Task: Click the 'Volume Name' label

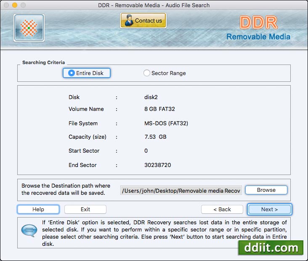Action: [86, 109]
